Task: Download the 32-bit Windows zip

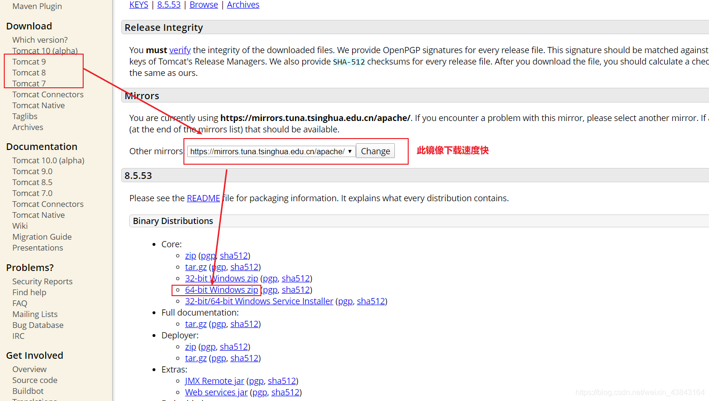Action: [x=221, y=279]
